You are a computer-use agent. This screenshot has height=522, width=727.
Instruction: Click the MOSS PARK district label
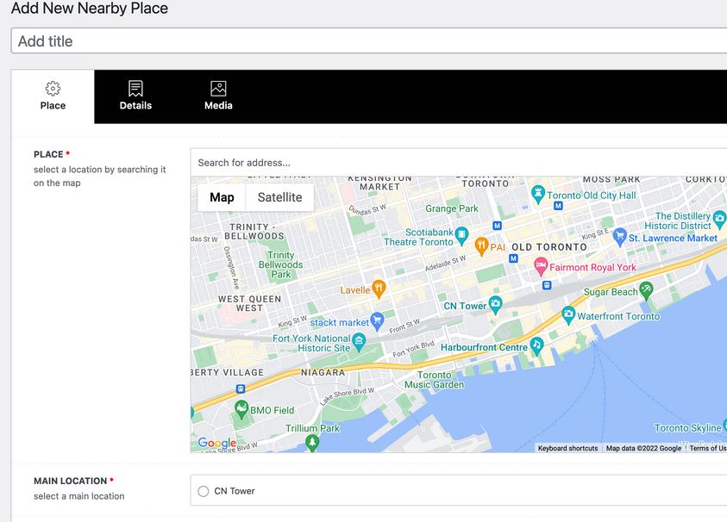pos(611,179)
